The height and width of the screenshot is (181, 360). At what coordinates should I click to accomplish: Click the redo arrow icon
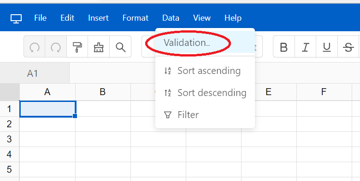[x=56, y=47]
